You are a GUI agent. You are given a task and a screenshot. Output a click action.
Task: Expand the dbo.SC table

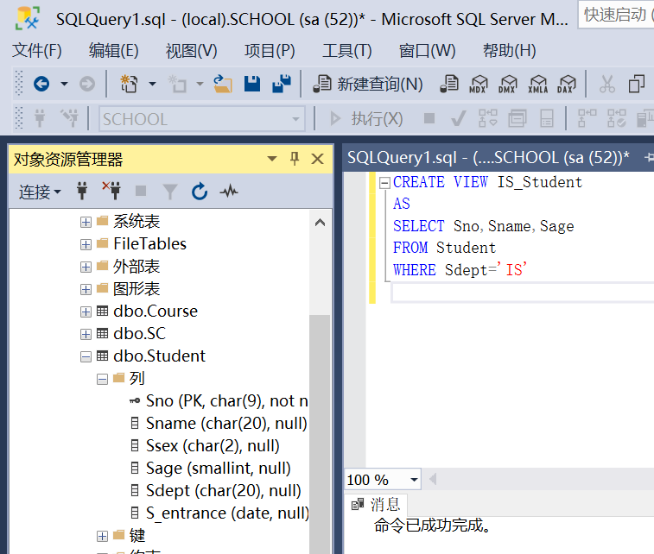[x=86, y=335]
